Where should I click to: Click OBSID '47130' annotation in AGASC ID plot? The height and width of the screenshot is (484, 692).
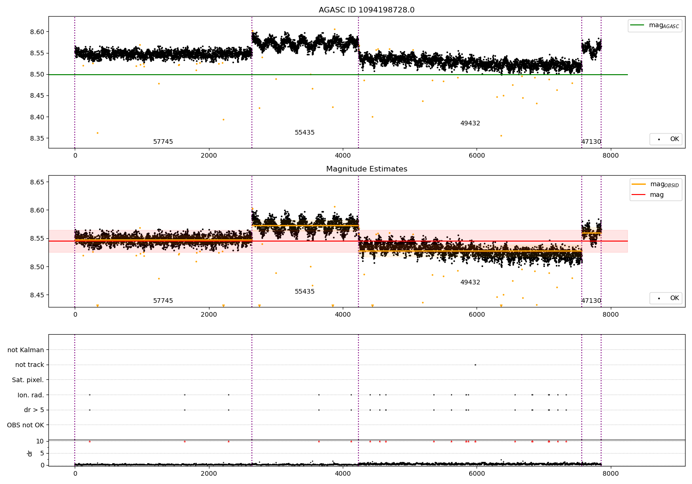click(591, 142)
